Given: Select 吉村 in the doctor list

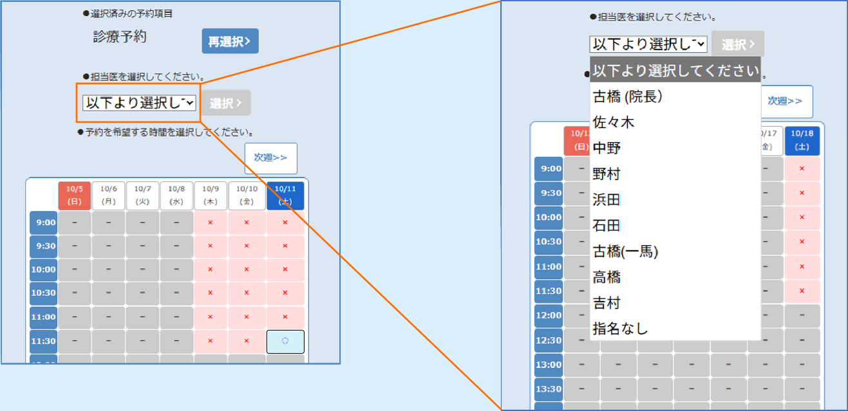Looking at the screenshot, I should pos(607,303).
